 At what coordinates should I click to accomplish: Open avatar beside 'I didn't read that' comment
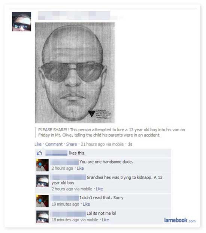click(x=42, y=201)
